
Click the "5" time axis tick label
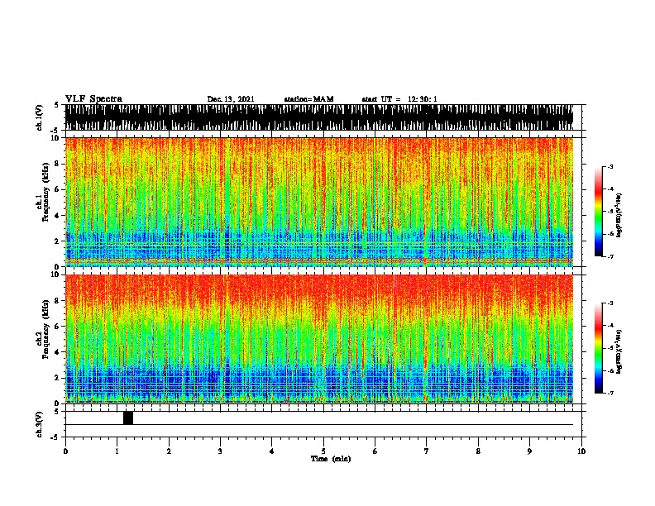tap(323, 451)
